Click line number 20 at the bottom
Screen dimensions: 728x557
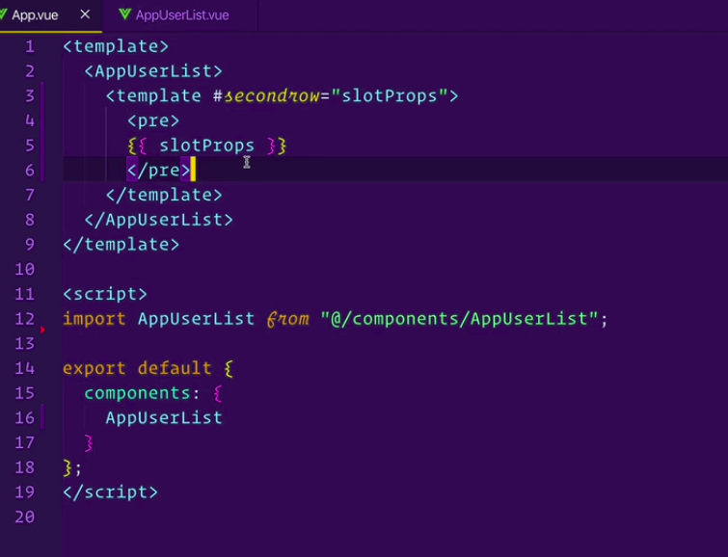[25, 517]
